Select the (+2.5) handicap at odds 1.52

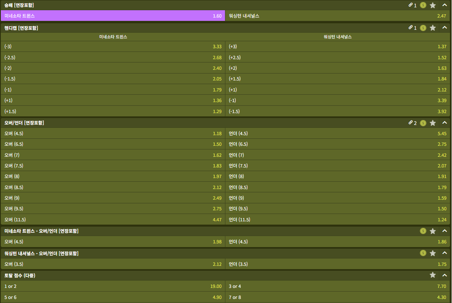pyautogui.click(x=338, y=57)
